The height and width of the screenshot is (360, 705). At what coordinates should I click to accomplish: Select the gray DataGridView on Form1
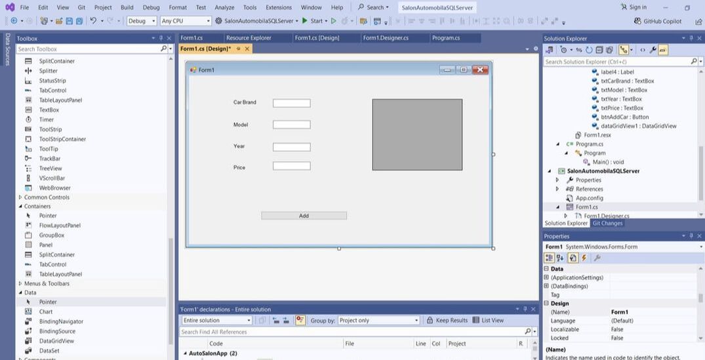coord(417,135)
